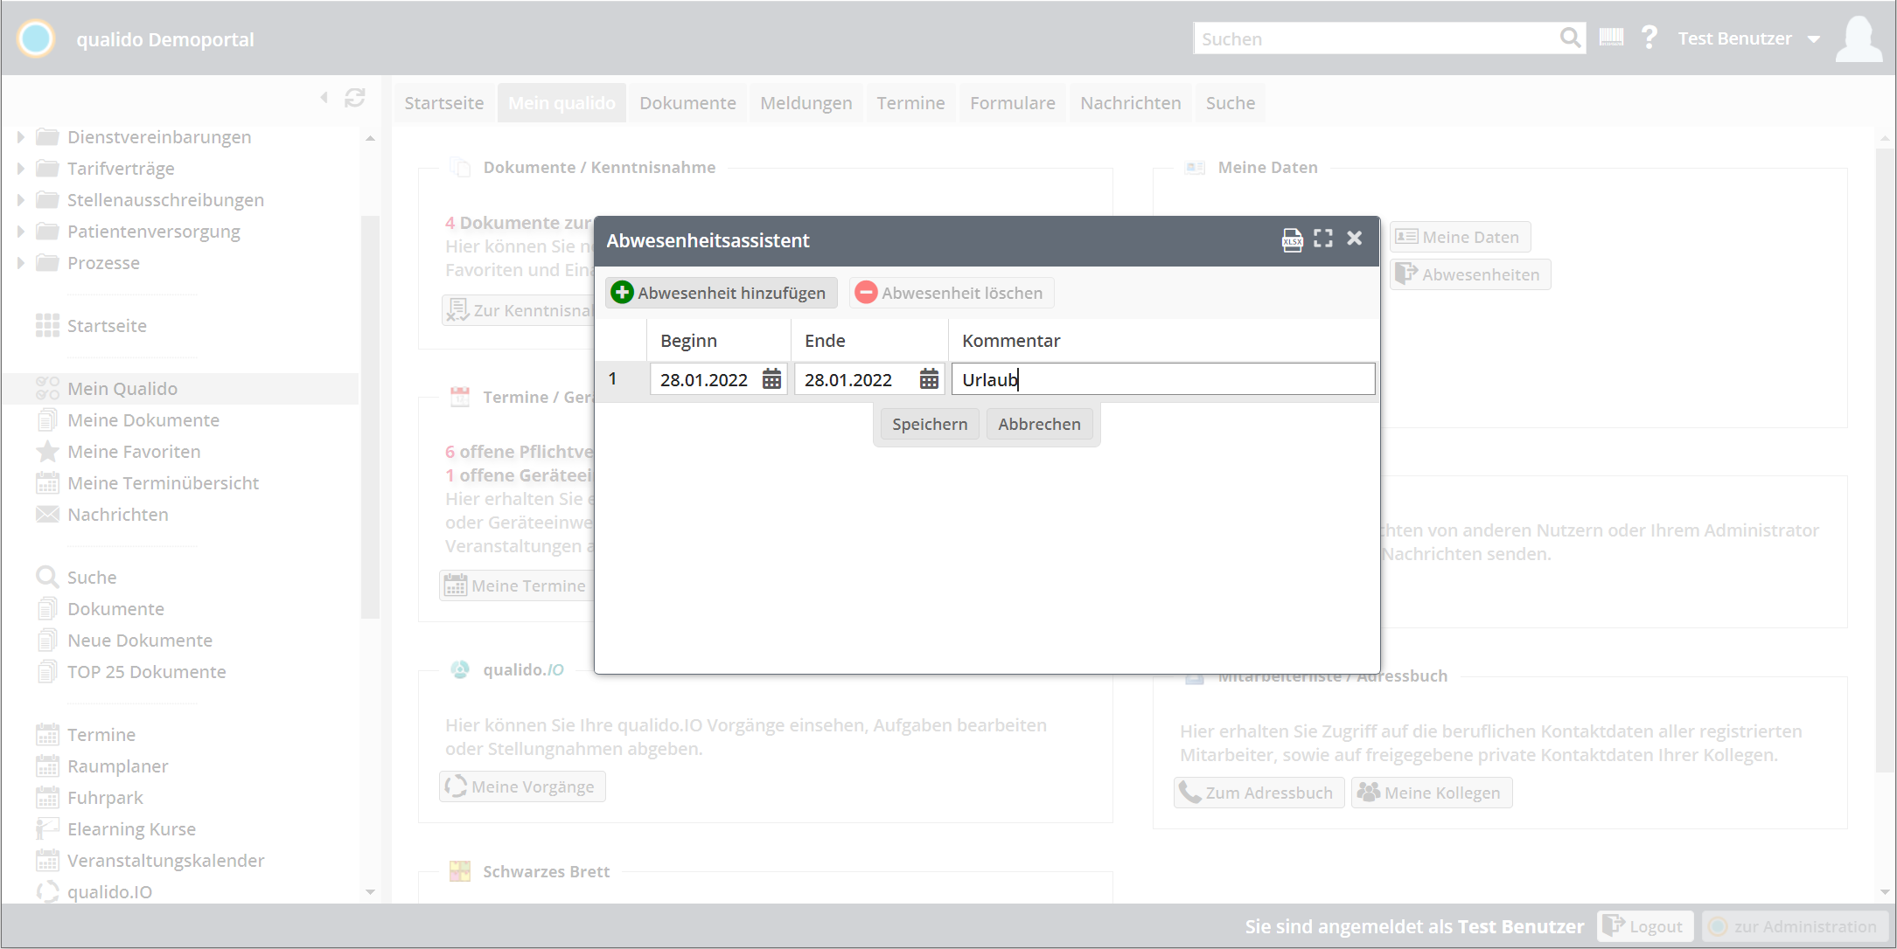Click the search magnifier icon
The width and height of the screenshot is (1897, 949).
[1571, 38]
